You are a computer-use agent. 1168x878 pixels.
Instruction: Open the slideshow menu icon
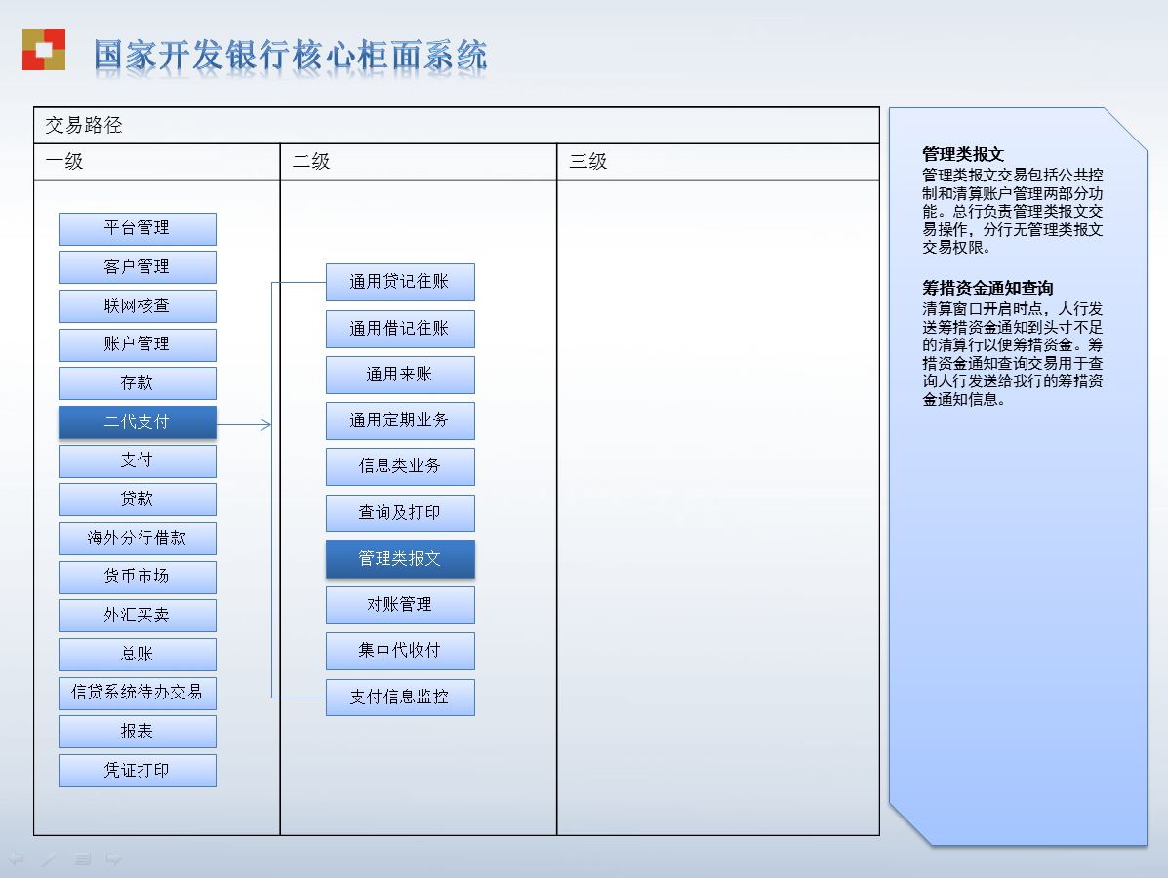click(x=82, y=858)
